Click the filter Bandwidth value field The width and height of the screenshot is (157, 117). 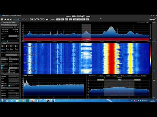click(x=5, y=59)
